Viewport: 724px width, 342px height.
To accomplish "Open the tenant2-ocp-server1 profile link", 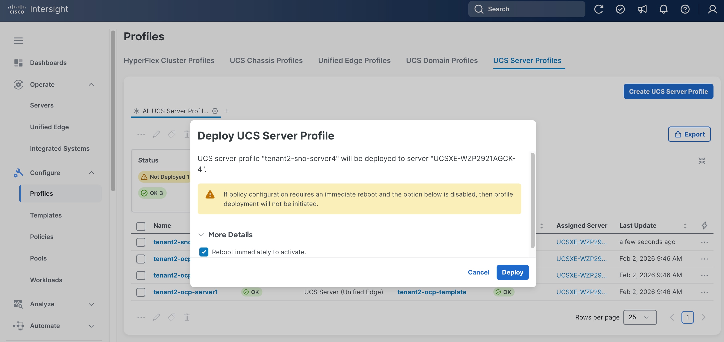I will [x=185, y=292].
